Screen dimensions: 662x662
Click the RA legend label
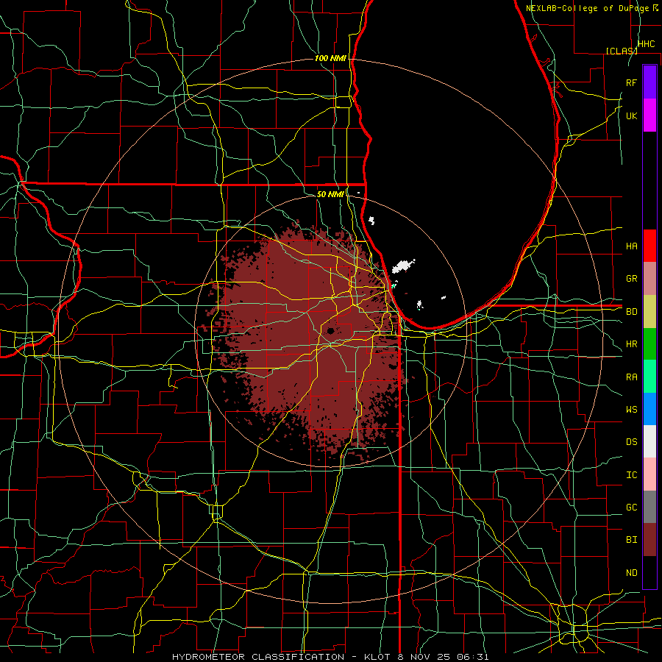click(631, 377)
